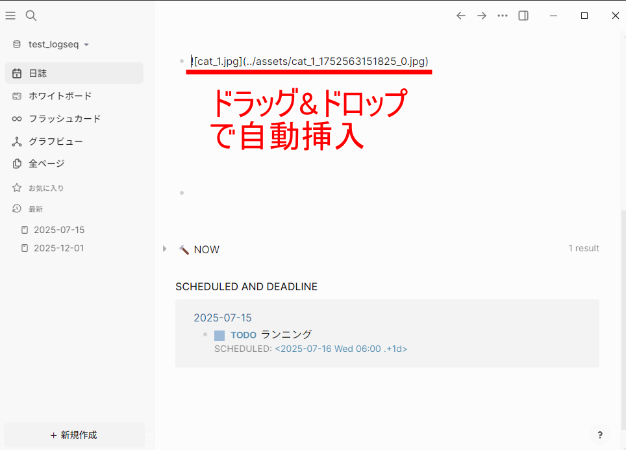Open help with the ? button

pyautogui.click(x=599, y=435)
